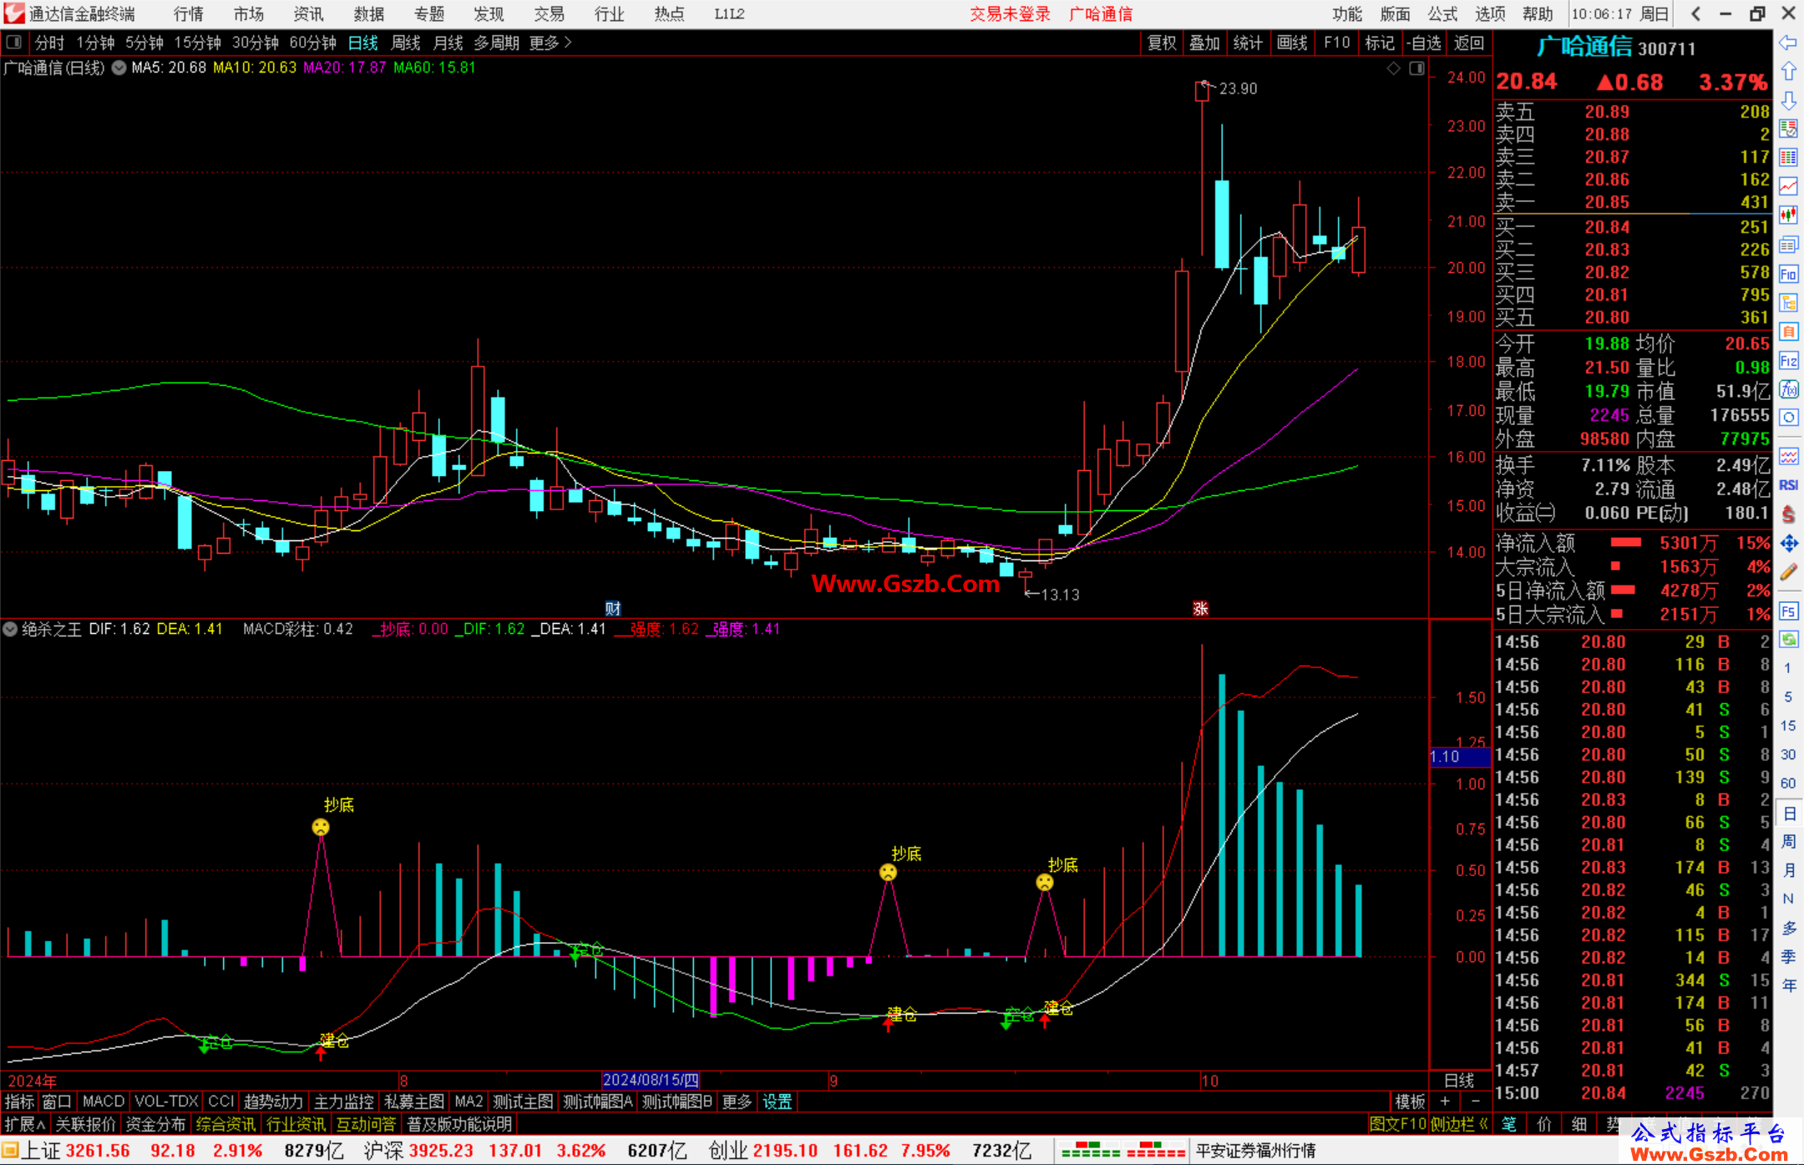This screenshot has width=1804, height=1165.
Task: Activate the blue four-way move arrows icon
Action: pos(1788,543)
